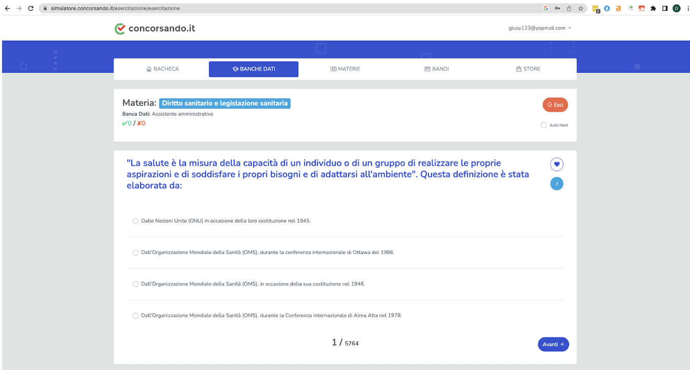Click the browser reload icon
690x370 pixels.
click(31, 8)
